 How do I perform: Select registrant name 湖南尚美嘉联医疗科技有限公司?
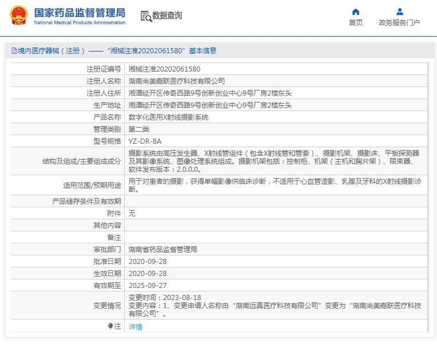point(177,81)
